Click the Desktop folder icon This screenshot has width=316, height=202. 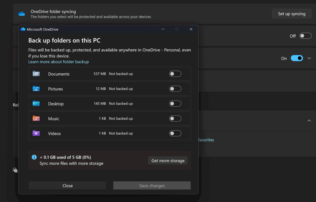coord(36,103)
